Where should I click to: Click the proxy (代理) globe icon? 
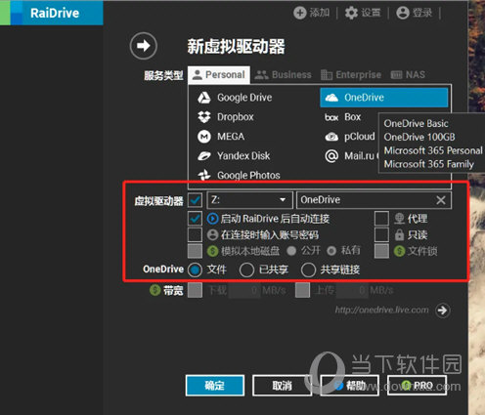coord(399,219)
